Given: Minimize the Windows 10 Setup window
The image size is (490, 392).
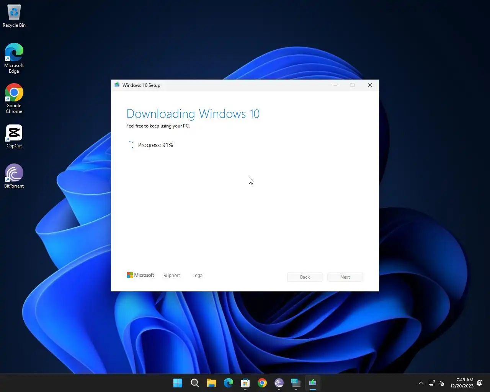Looking at the screenshot, I should coord(335,85).
